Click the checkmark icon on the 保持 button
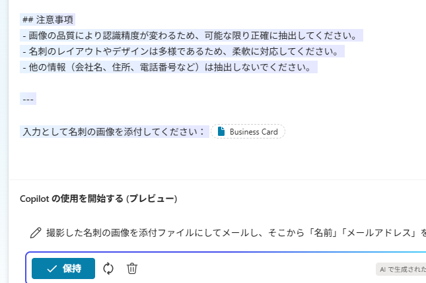Viewport: 426px width, 283px height. (x=52, y=268)
